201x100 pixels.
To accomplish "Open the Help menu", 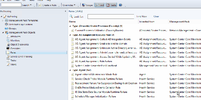I will 48,1.
